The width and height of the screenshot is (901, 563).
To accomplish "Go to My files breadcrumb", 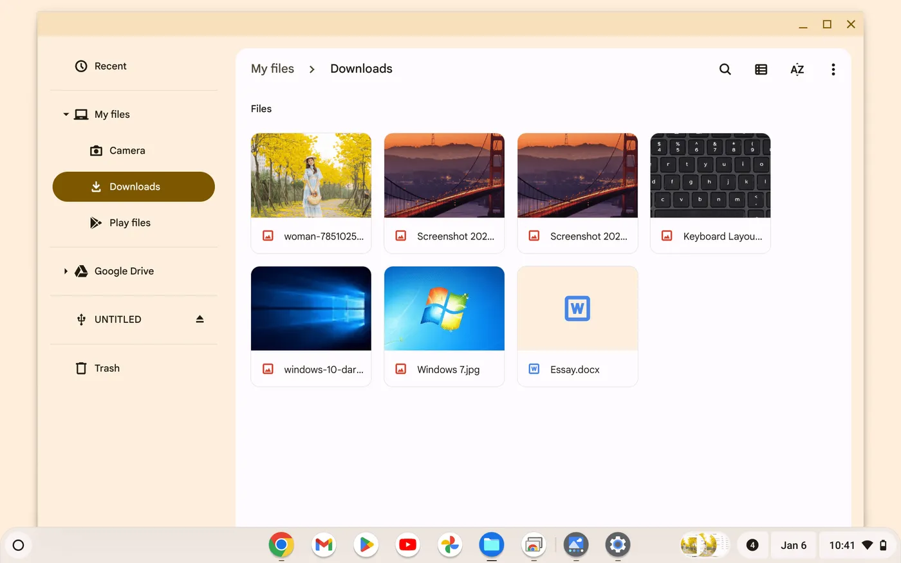I will tap(272, 69).
